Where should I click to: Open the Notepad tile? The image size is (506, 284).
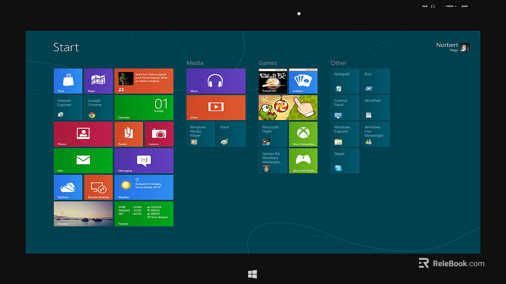(345, 81)
